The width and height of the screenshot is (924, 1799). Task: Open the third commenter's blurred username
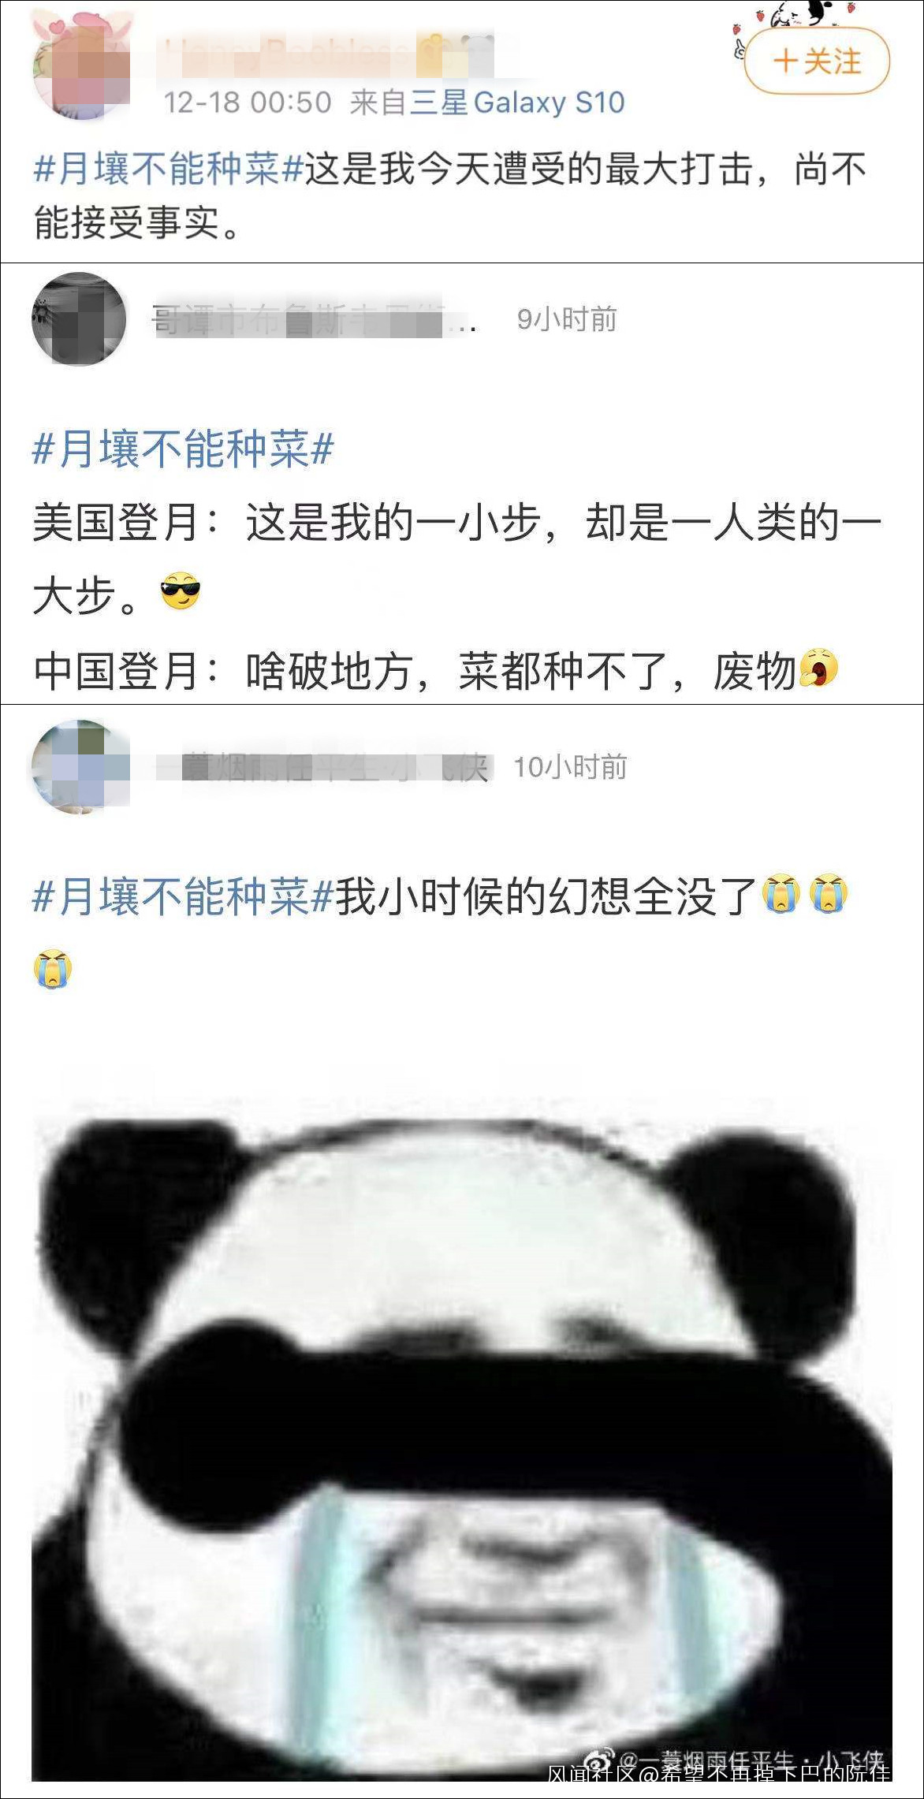325,767
